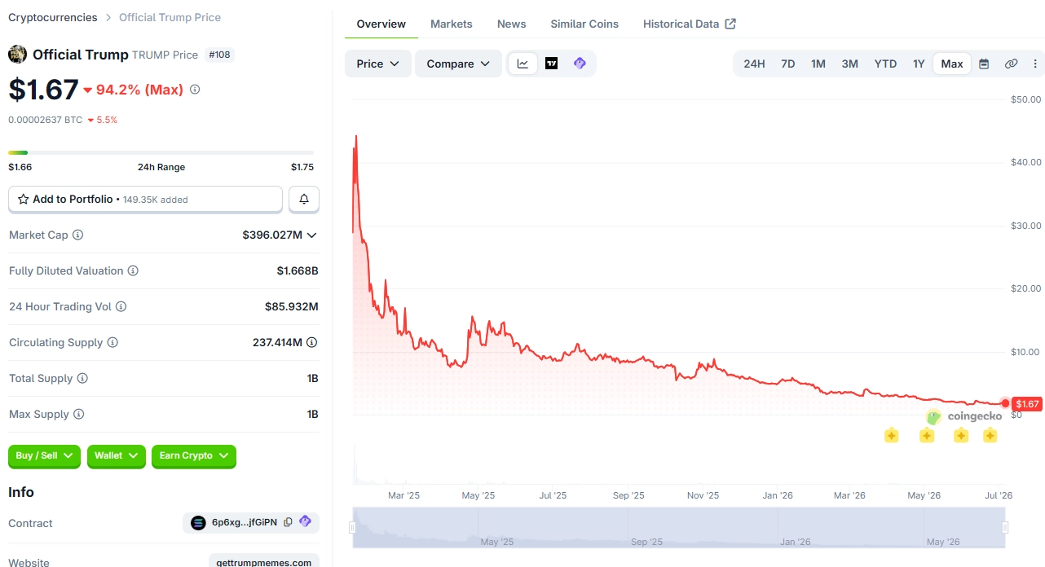This screenshot has width=1045, height=567.
Task: Switch to the Overview tab
Action: [x=381, y=24]
